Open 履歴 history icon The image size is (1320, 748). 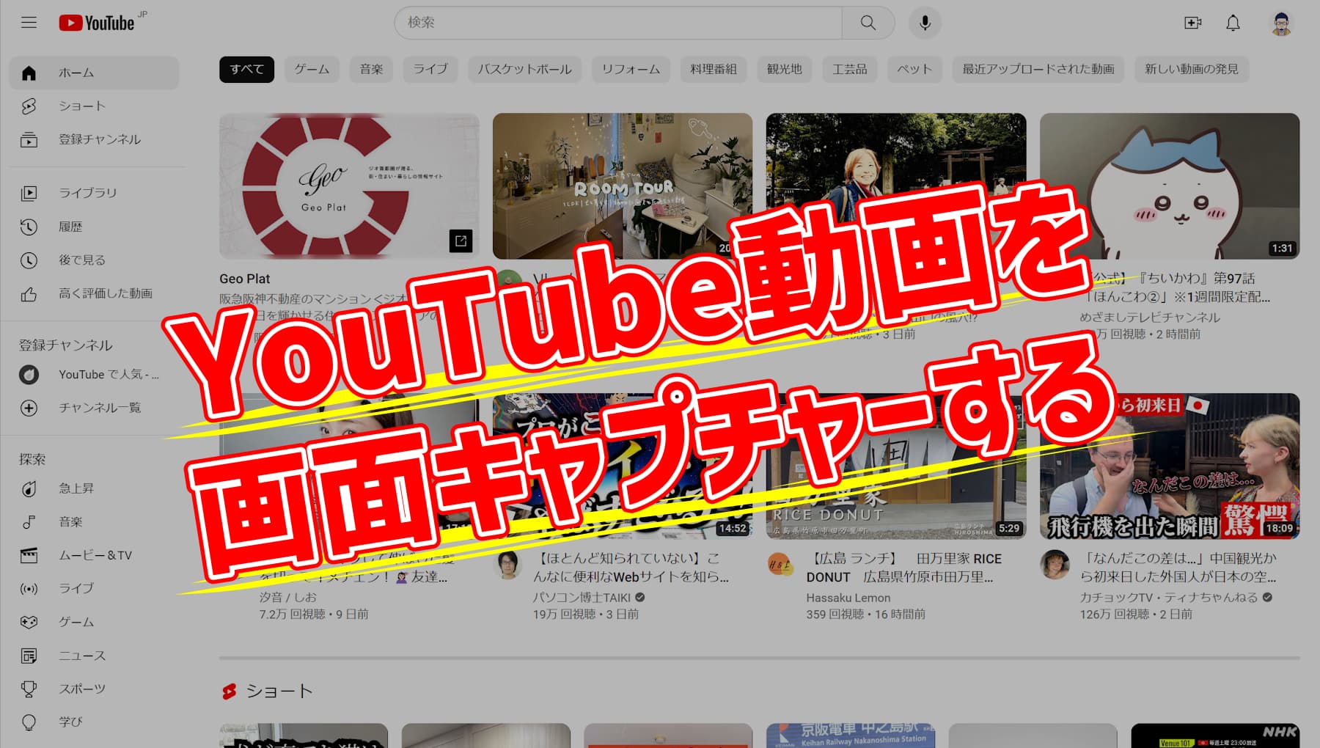[29, 227]
